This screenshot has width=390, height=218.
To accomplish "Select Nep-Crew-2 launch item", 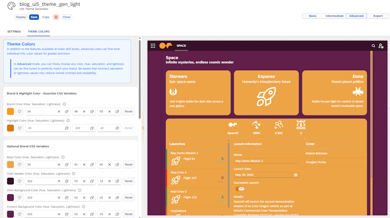I will (x=197, y=197).
